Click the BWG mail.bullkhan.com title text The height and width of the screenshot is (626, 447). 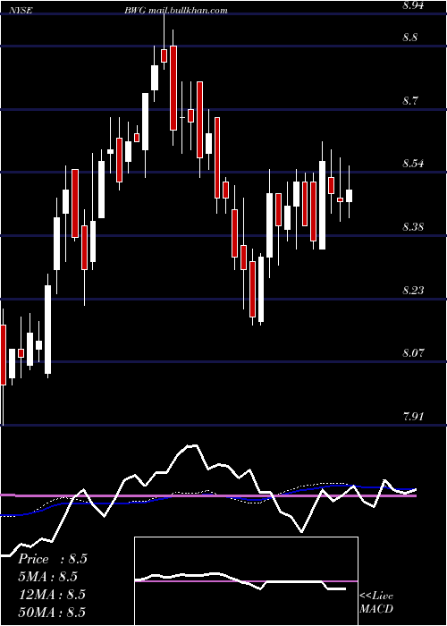click(176, 11)
